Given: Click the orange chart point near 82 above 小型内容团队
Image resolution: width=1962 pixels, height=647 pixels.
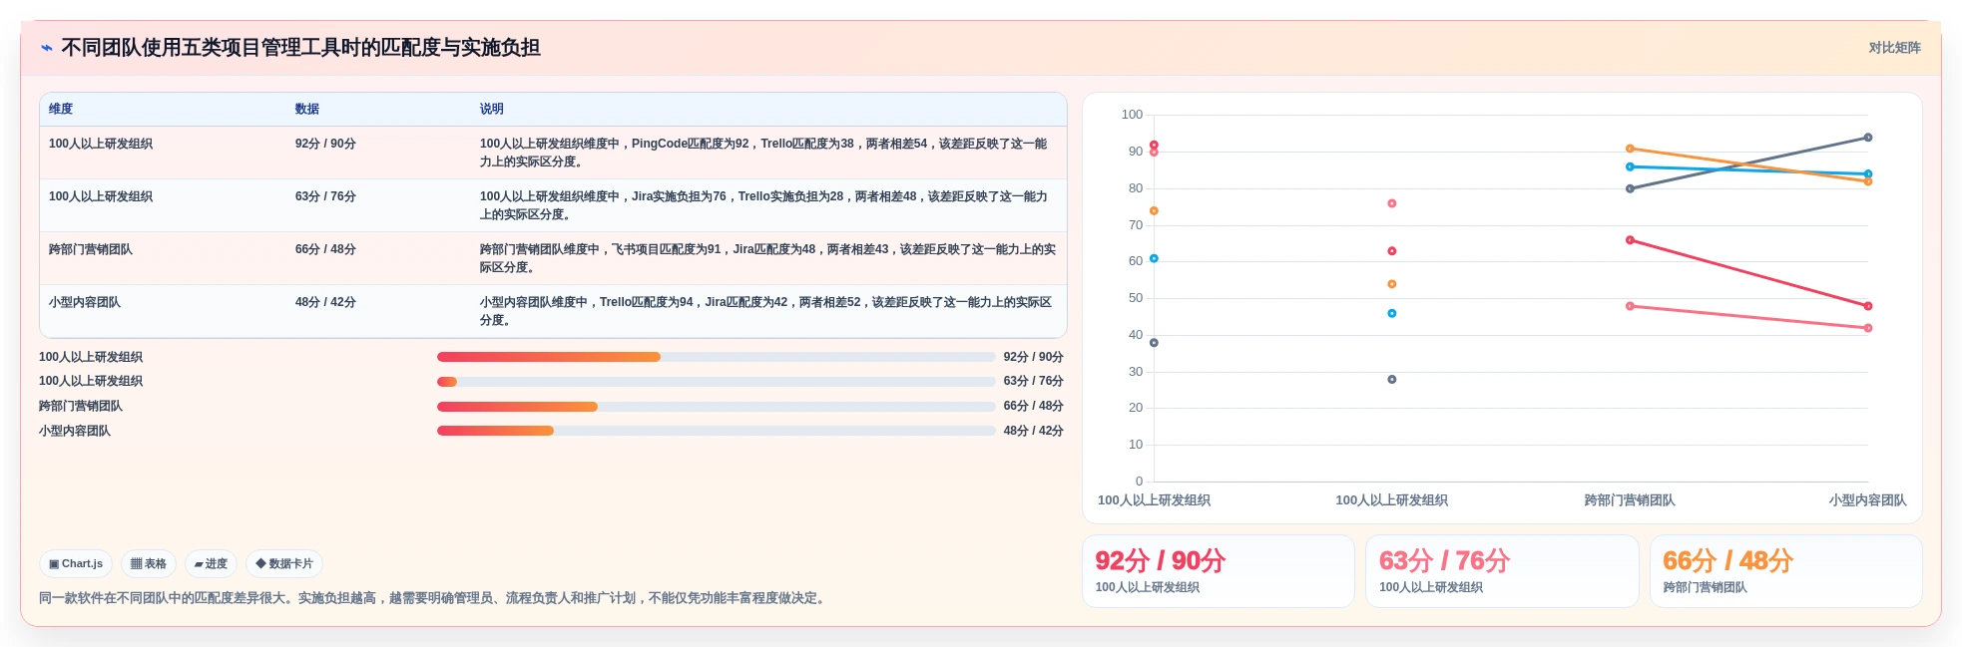Looking at the screenshot, I should point(1867,181).
